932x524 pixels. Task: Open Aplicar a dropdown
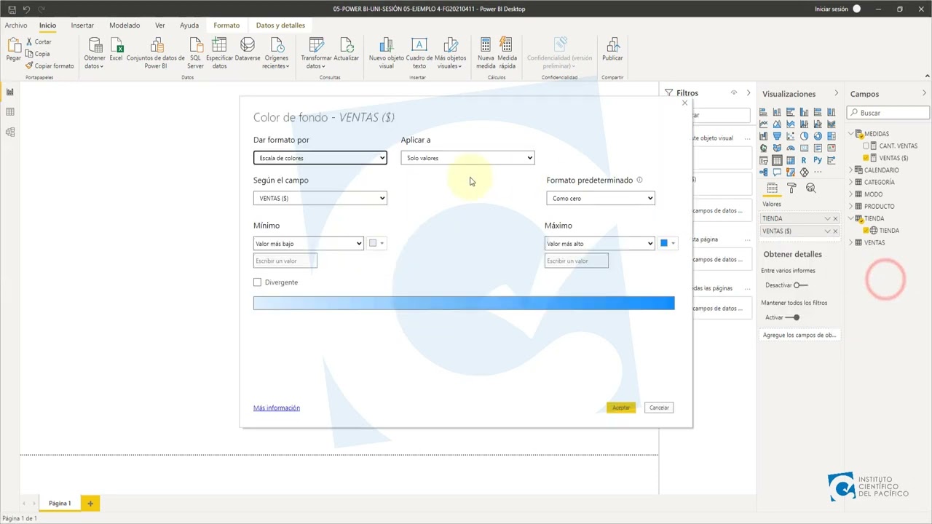(x=467, y=158)
